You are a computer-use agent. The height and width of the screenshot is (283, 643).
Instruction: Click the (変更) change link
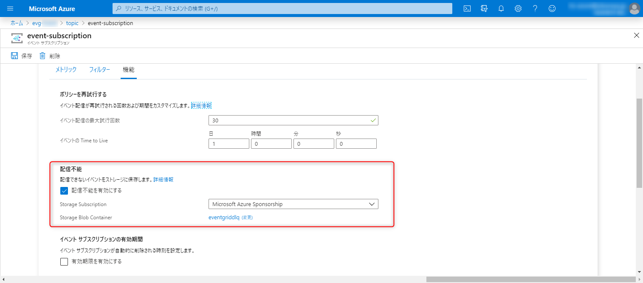click(x=247, y=218)
